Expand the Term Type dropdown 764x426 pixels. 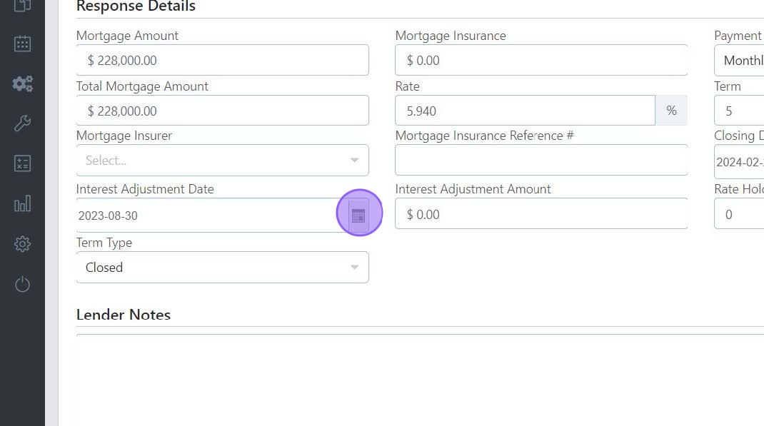222,268
